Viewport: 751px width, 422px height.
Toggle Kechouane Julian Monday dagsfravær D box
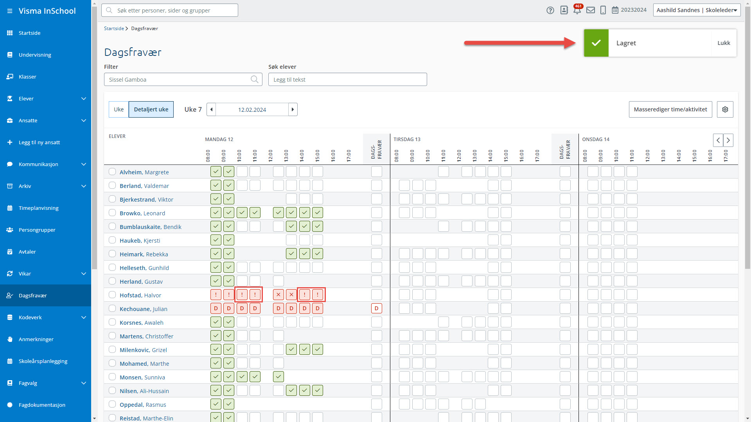coord(377,308)
